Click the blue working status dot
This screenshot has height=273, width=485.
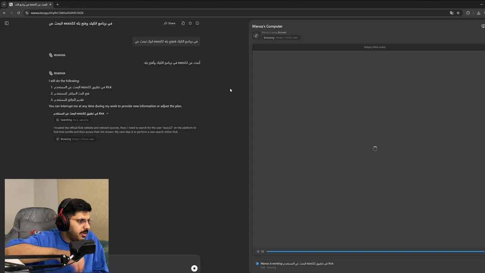[x=257, y=264]
